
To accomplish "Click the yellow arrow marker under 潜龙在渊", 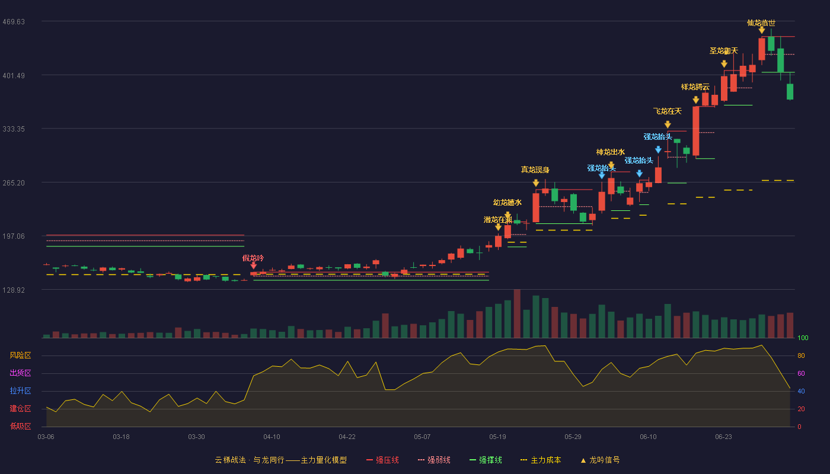I will click(498, 226).
